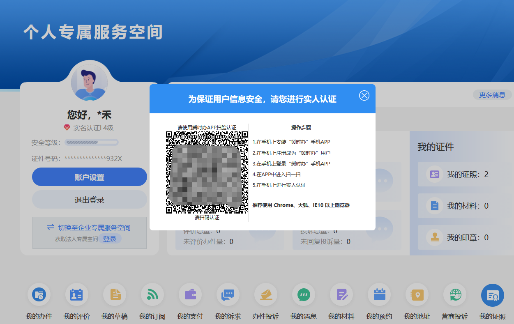Click the 账户设置 button
This screenshot has height=324, width=514.
coord(90,177)
